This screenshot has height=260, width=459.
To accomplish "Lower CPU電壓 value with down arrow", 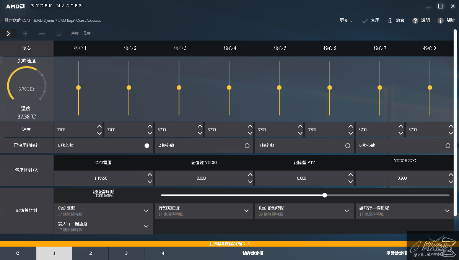I will [x=150, y=182].
